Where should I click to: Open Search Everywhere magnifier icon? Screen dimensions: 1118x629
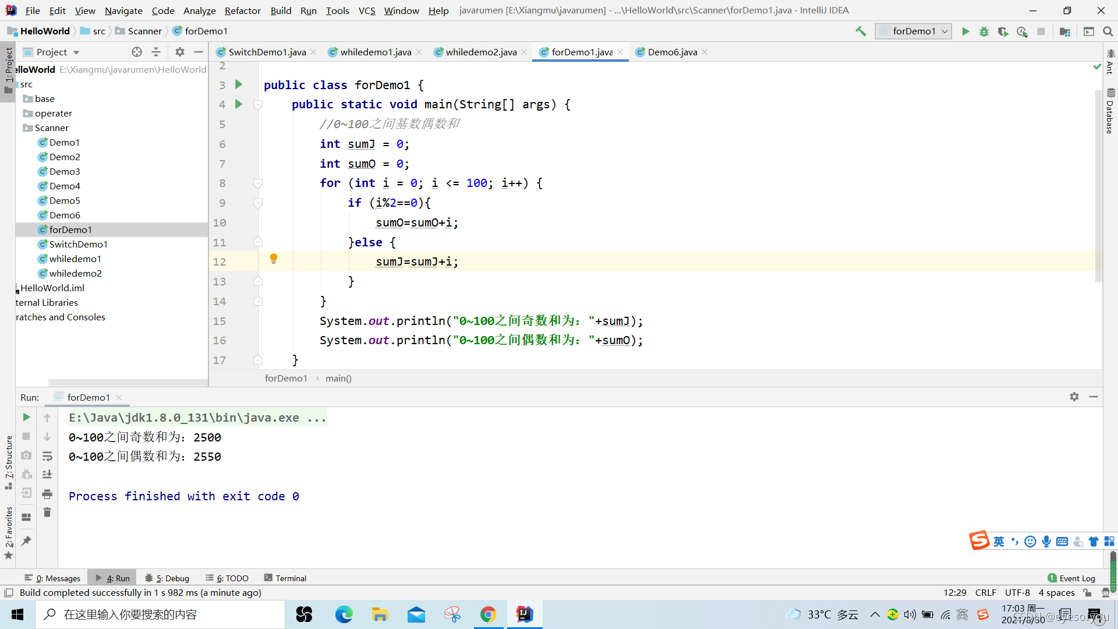click(1108, 31)
